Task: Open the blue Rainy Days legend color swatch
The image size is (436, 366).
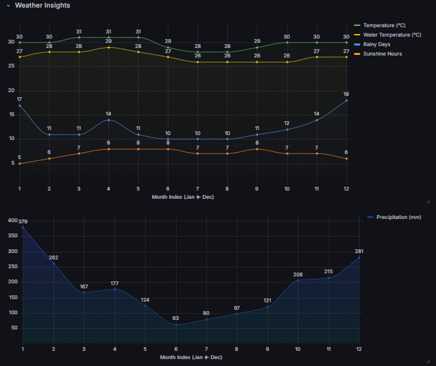Action: click(x=356, y=44)
